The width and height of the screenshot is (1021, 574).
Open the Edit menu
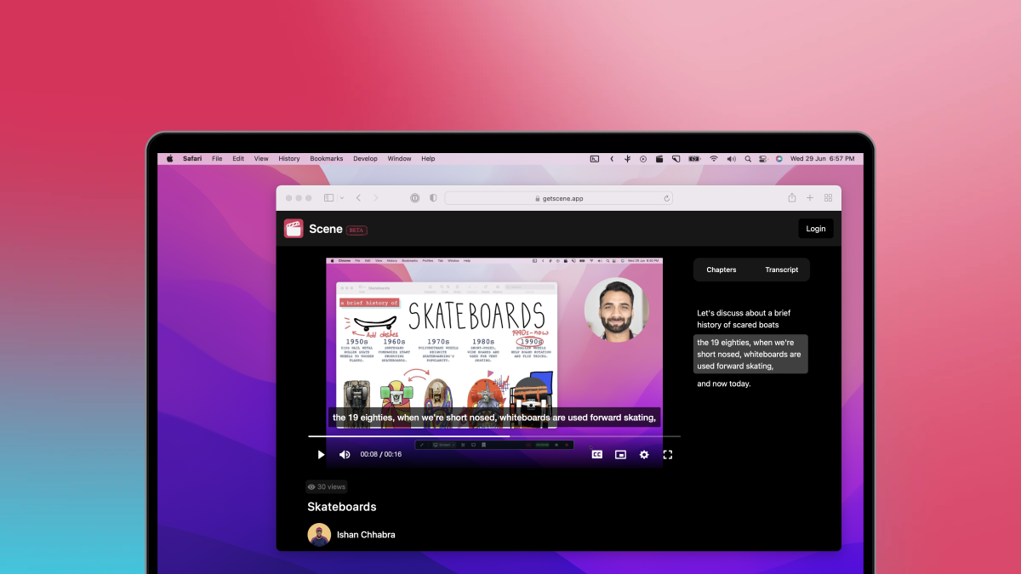click(238, 159)
